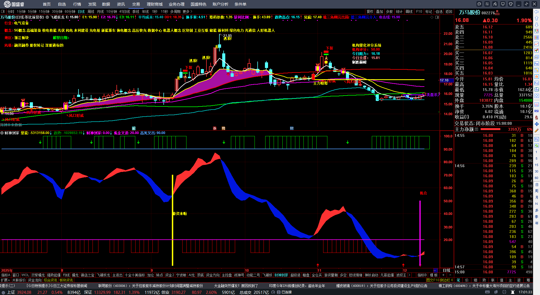Click the red 主力净额 progress bar
540x295 pixels.
click(x=490, y=129)
